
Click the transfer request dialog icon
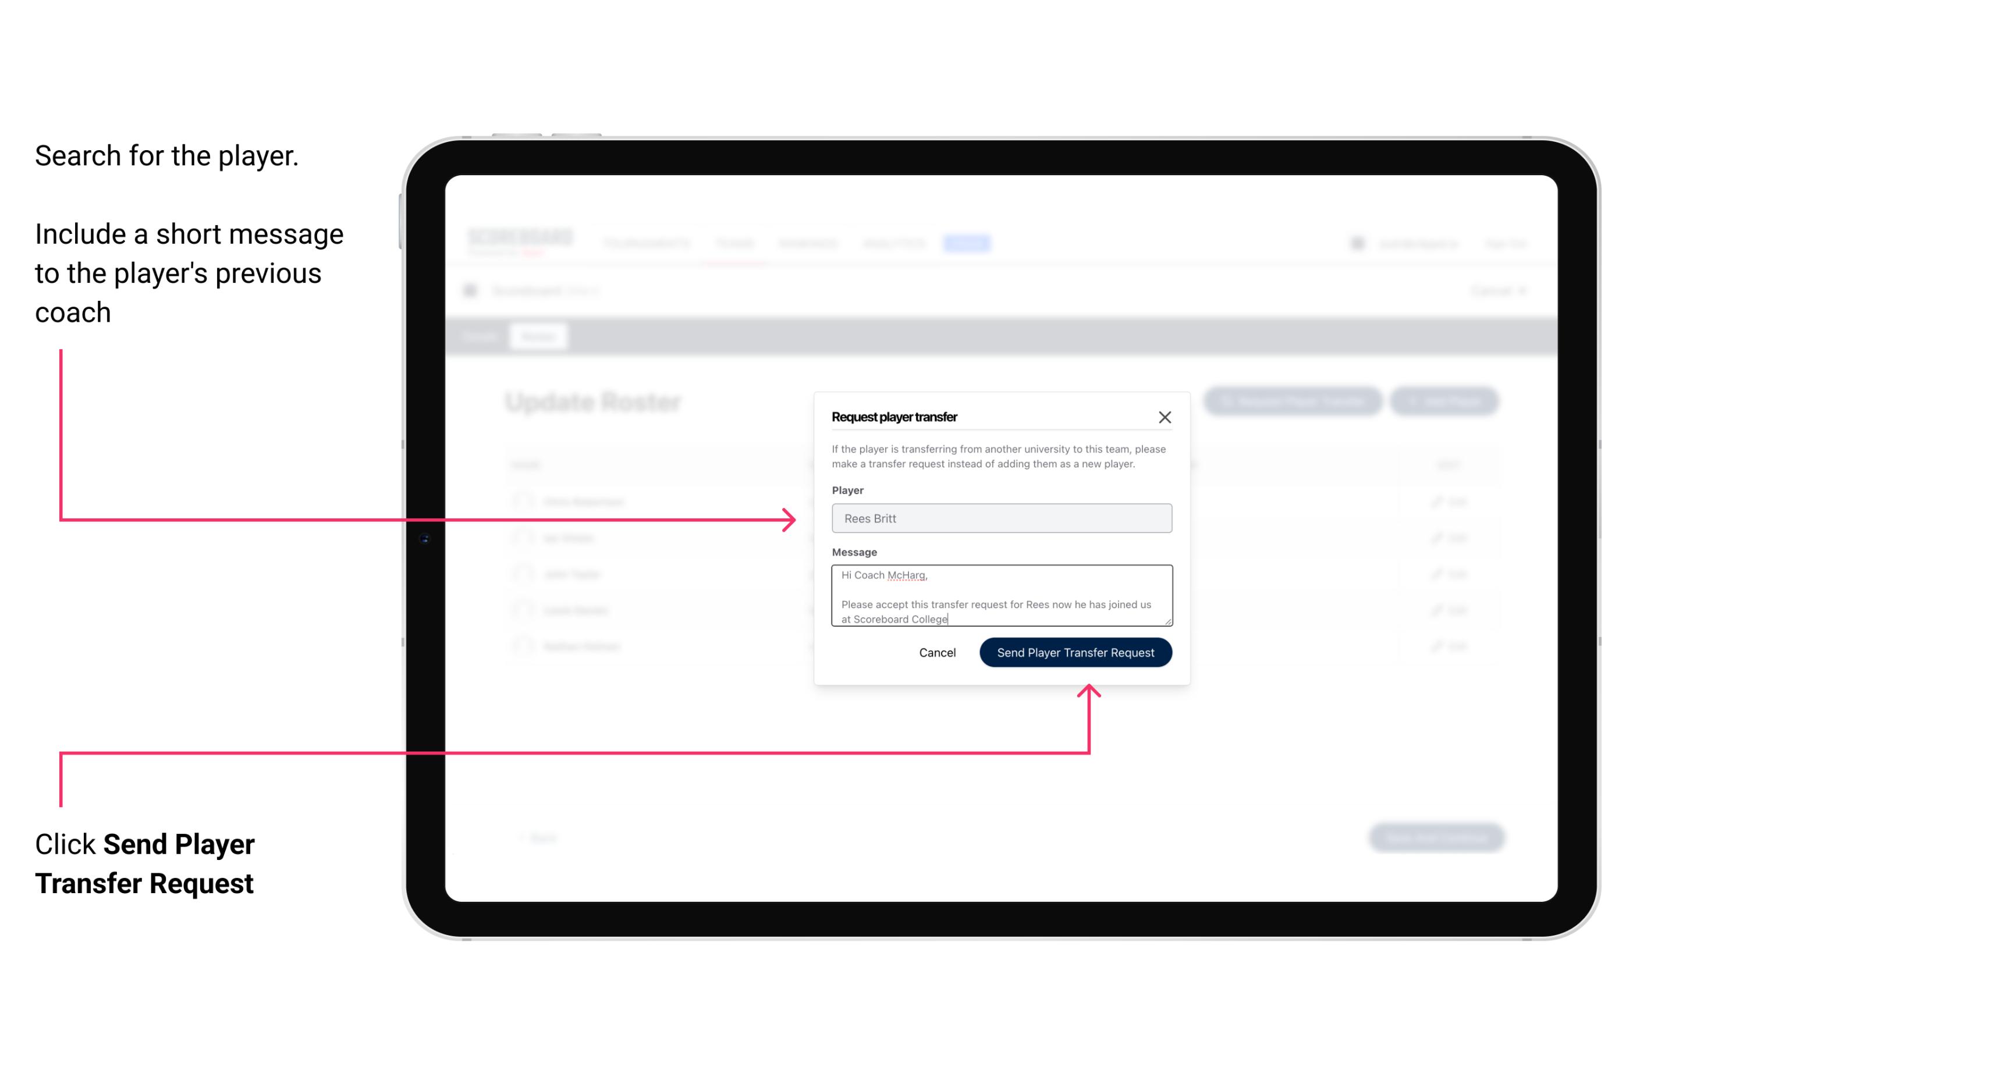(x=1163, y=417)
